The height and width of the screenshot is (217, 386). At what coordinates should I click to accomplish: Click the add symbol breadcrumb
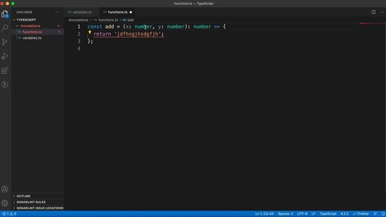[x=128, y=20]
